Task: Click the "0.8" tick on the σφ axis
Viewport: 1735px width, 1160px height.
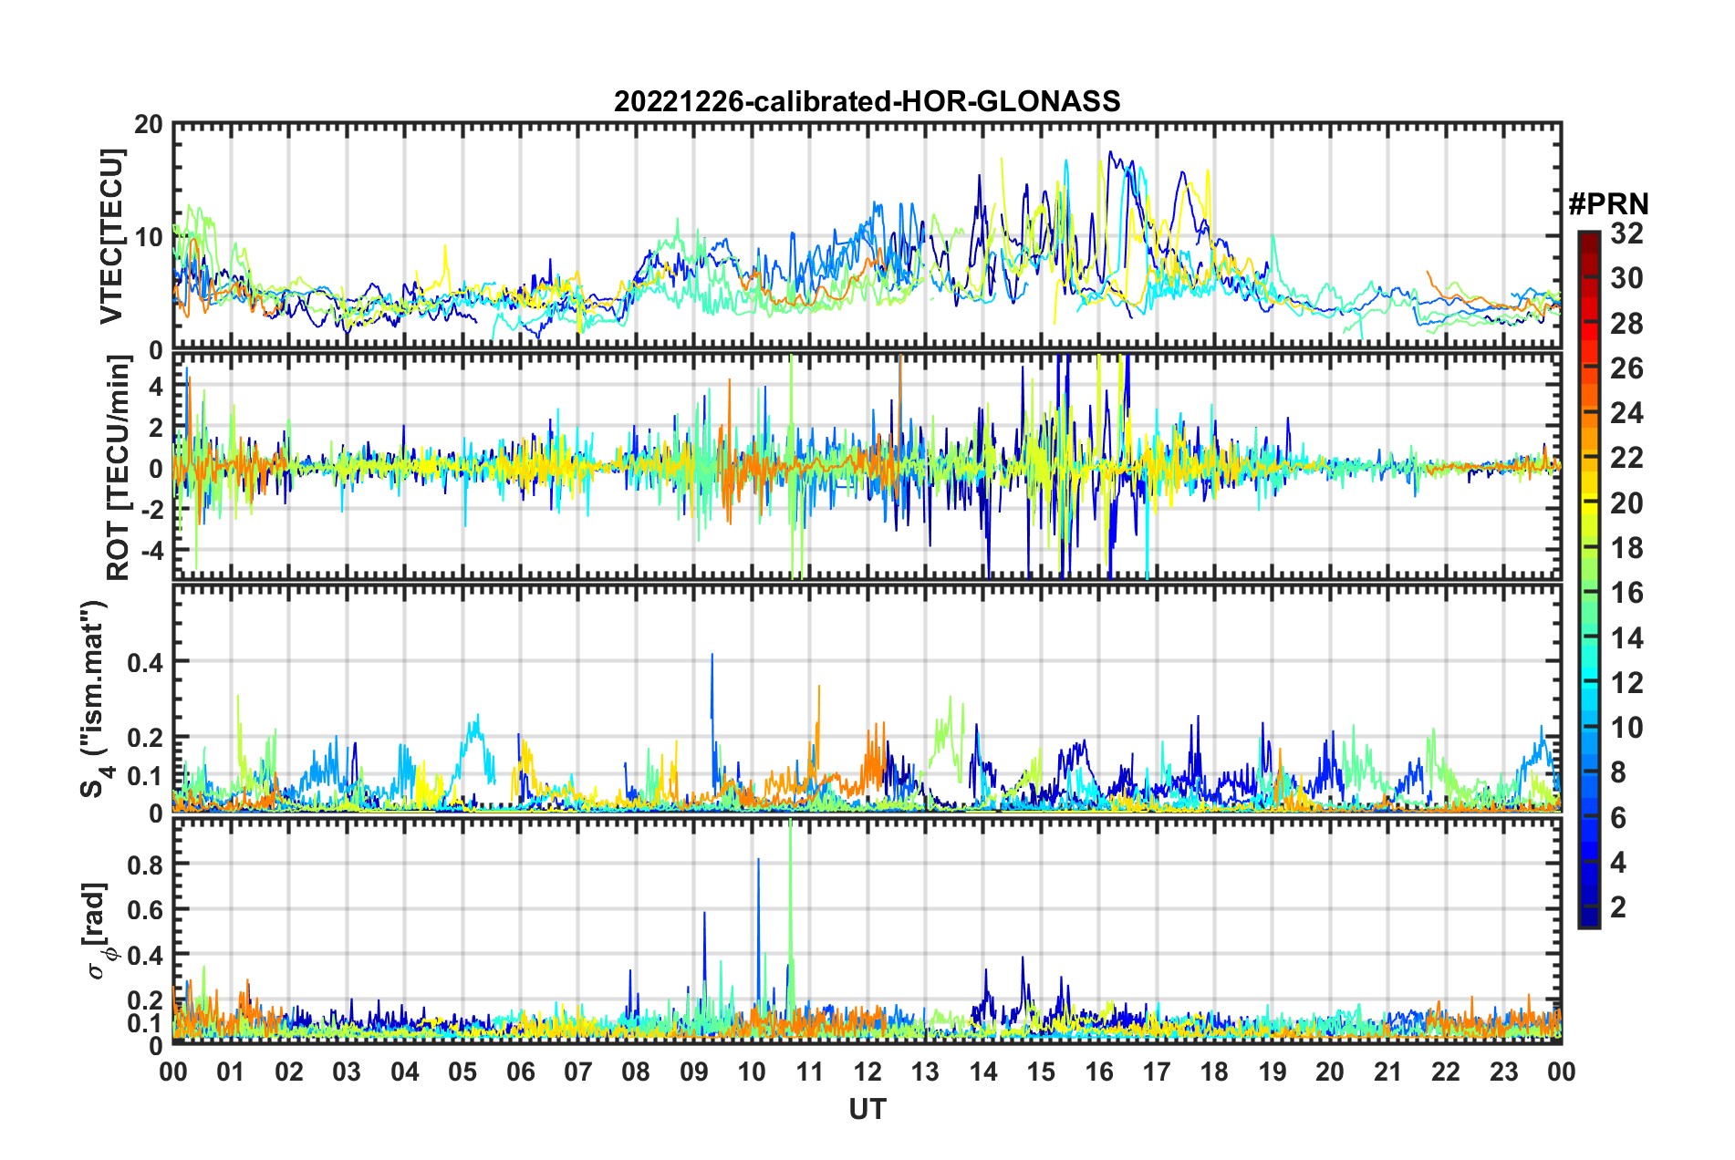Action: [x=145, y=865]
